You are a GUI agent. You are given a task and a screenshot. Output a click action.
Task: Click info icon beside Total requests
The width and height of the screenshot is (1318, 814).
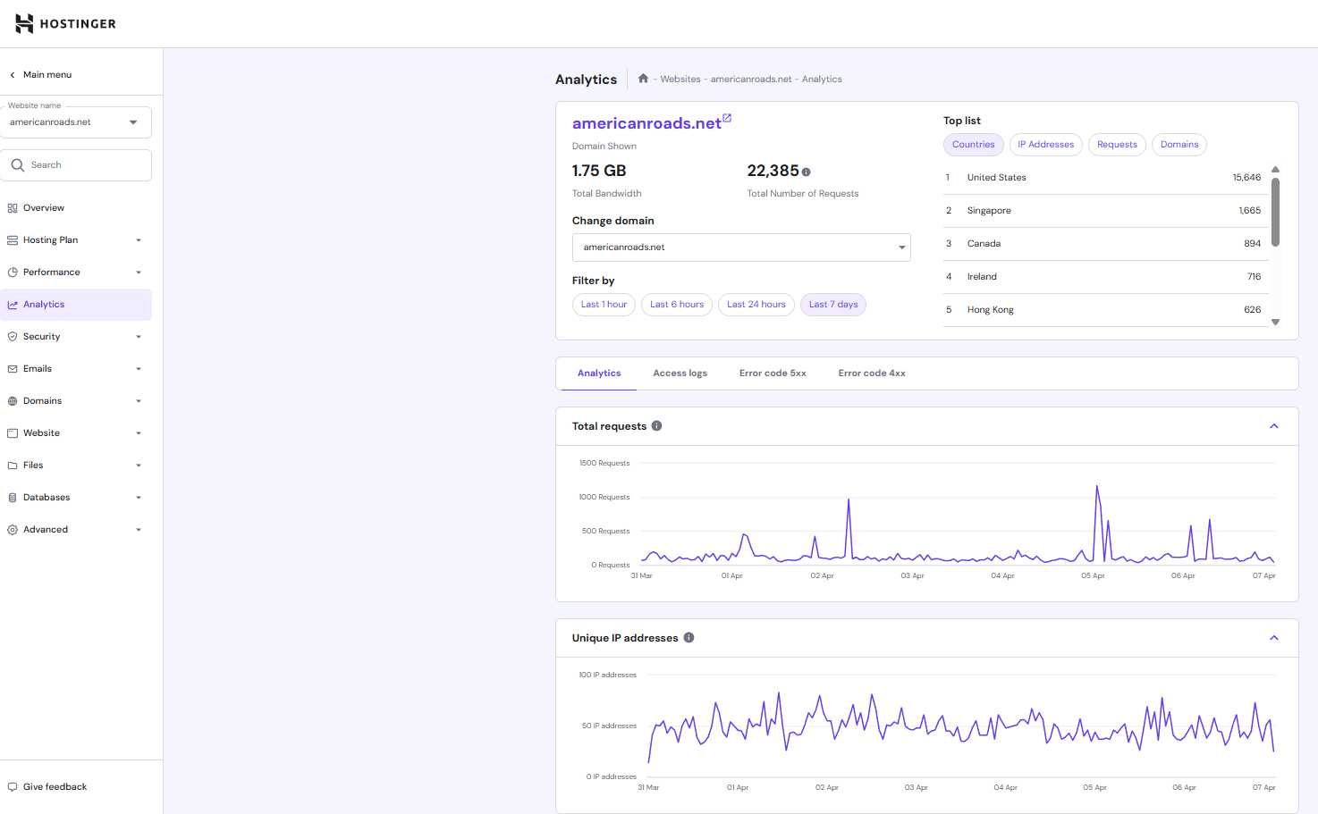click(x=656, y=426)
